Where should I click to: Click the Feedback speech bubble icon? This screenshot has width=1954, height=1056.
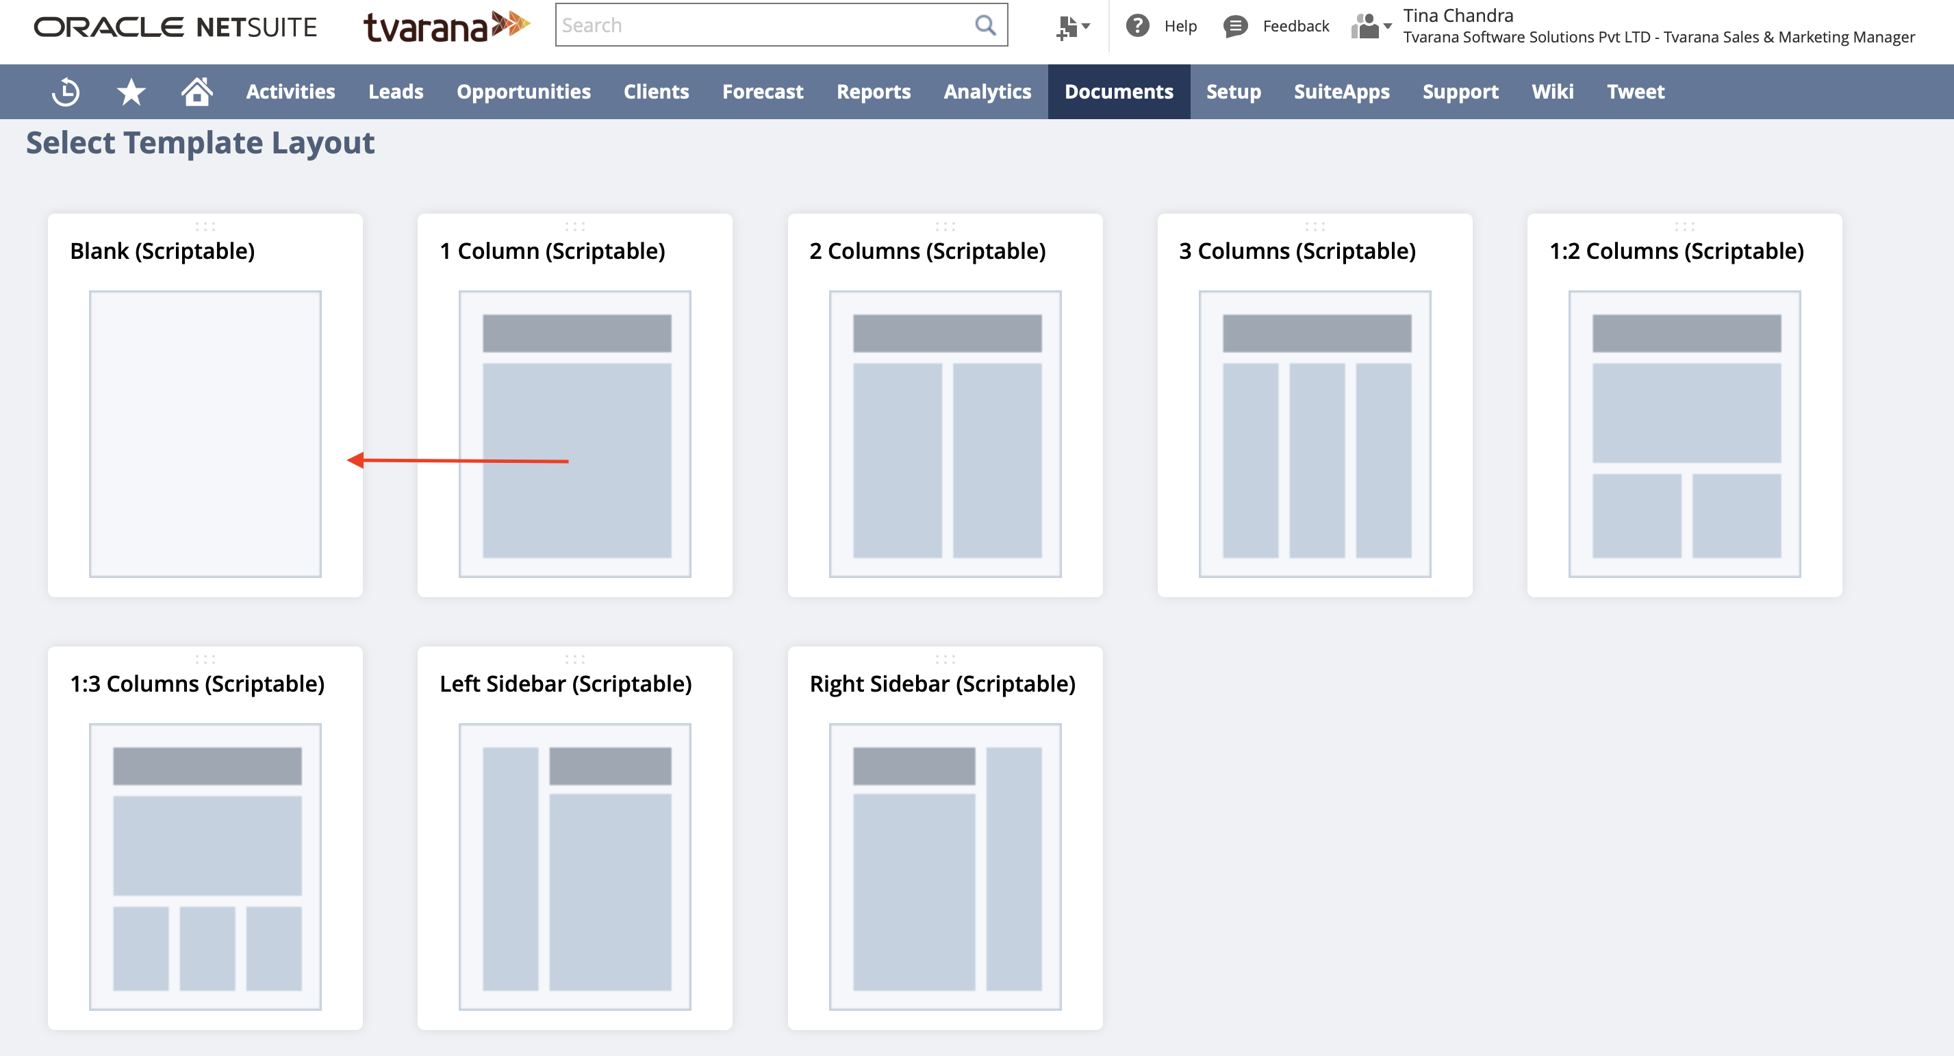click(x=1235, y=27)
